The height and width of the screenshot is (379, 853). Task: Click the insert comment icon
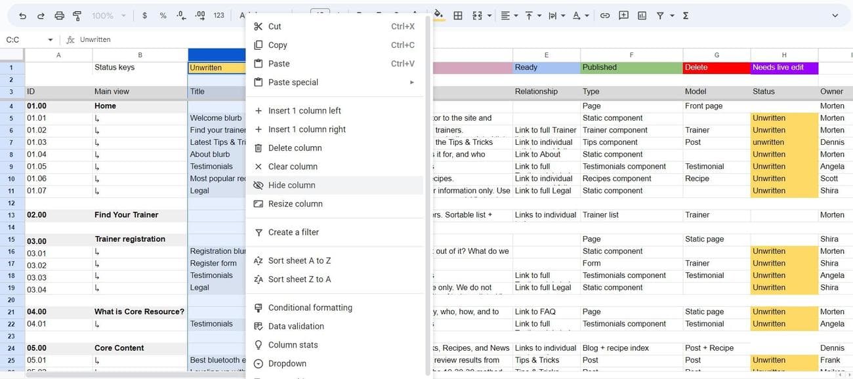(x=623, y=16)
